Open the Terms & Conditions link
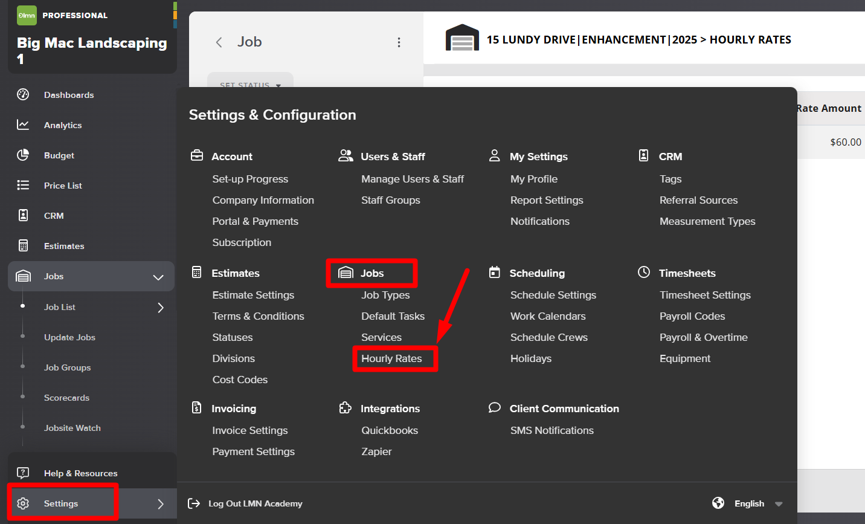 258,316
